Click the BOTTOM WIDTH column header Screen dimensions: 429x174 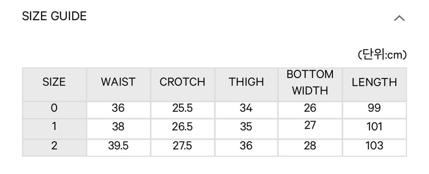(x=310, y=82)
